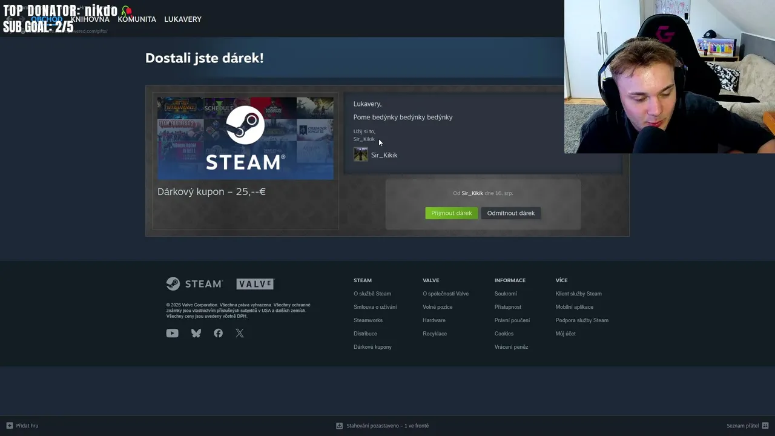Click the VALVE footer column heading

tap(430, 280)
